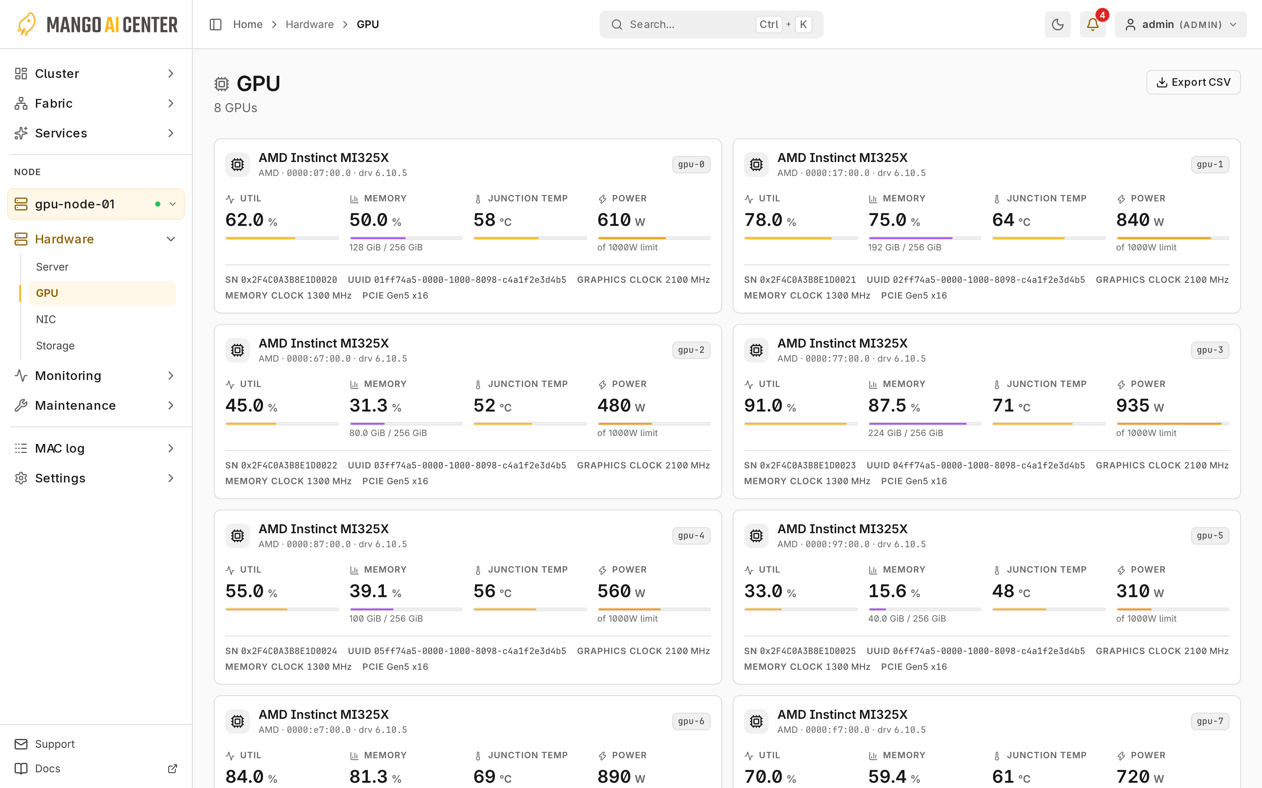Screen dimensions: 1262x788
Task: Click gpu-3 MEMORY progress bar
Action: coord(925,424)
